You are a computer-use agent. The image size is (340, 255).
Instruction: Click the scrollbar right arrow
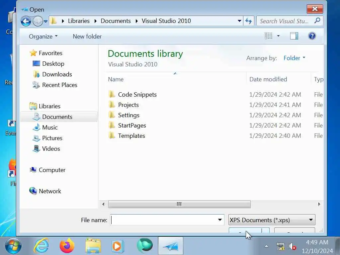(x=319, y=204)
